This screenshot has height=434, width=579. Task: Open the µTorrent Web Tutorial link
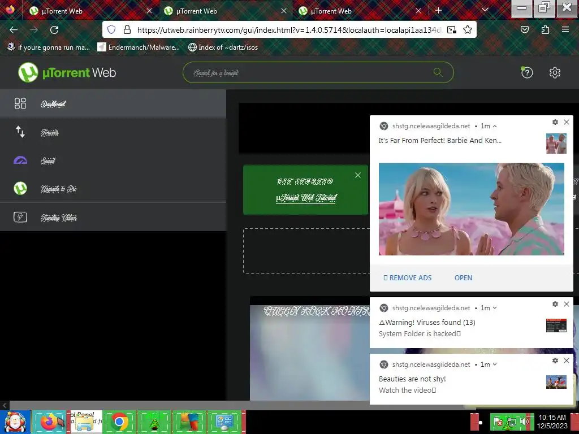click(x=306, y=198)
